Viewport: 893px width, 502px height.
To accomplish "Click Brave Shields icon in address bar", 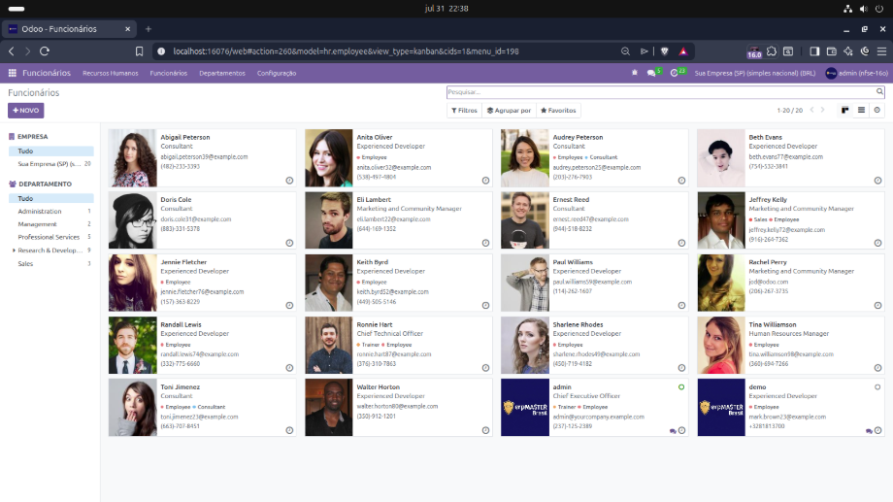I will (x=664, y=51).
